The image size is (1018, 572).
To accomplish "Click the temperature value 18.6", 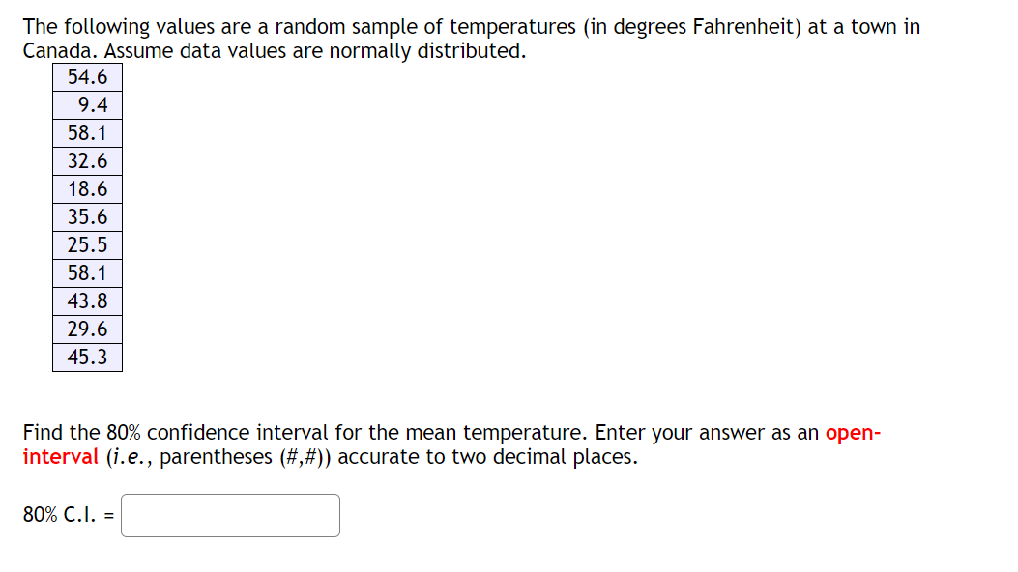I will click(x=86, y=189).
